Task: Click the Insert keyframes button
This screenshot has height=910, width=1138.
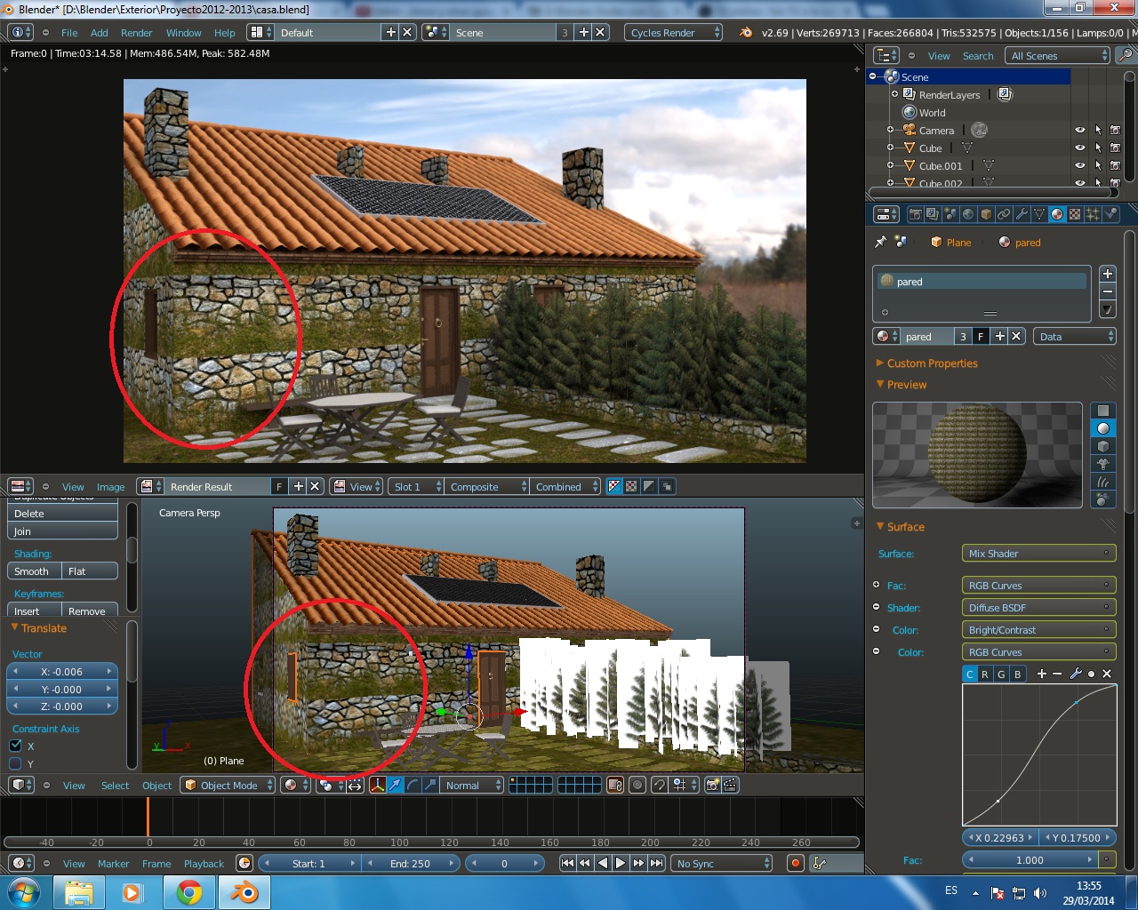Action: (34, 611)
